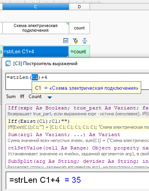Choose the Iff(Exist(C1);C1;"") highlighted entry
The height and width of the screenshot is (191, 149).
pos(78,124)
